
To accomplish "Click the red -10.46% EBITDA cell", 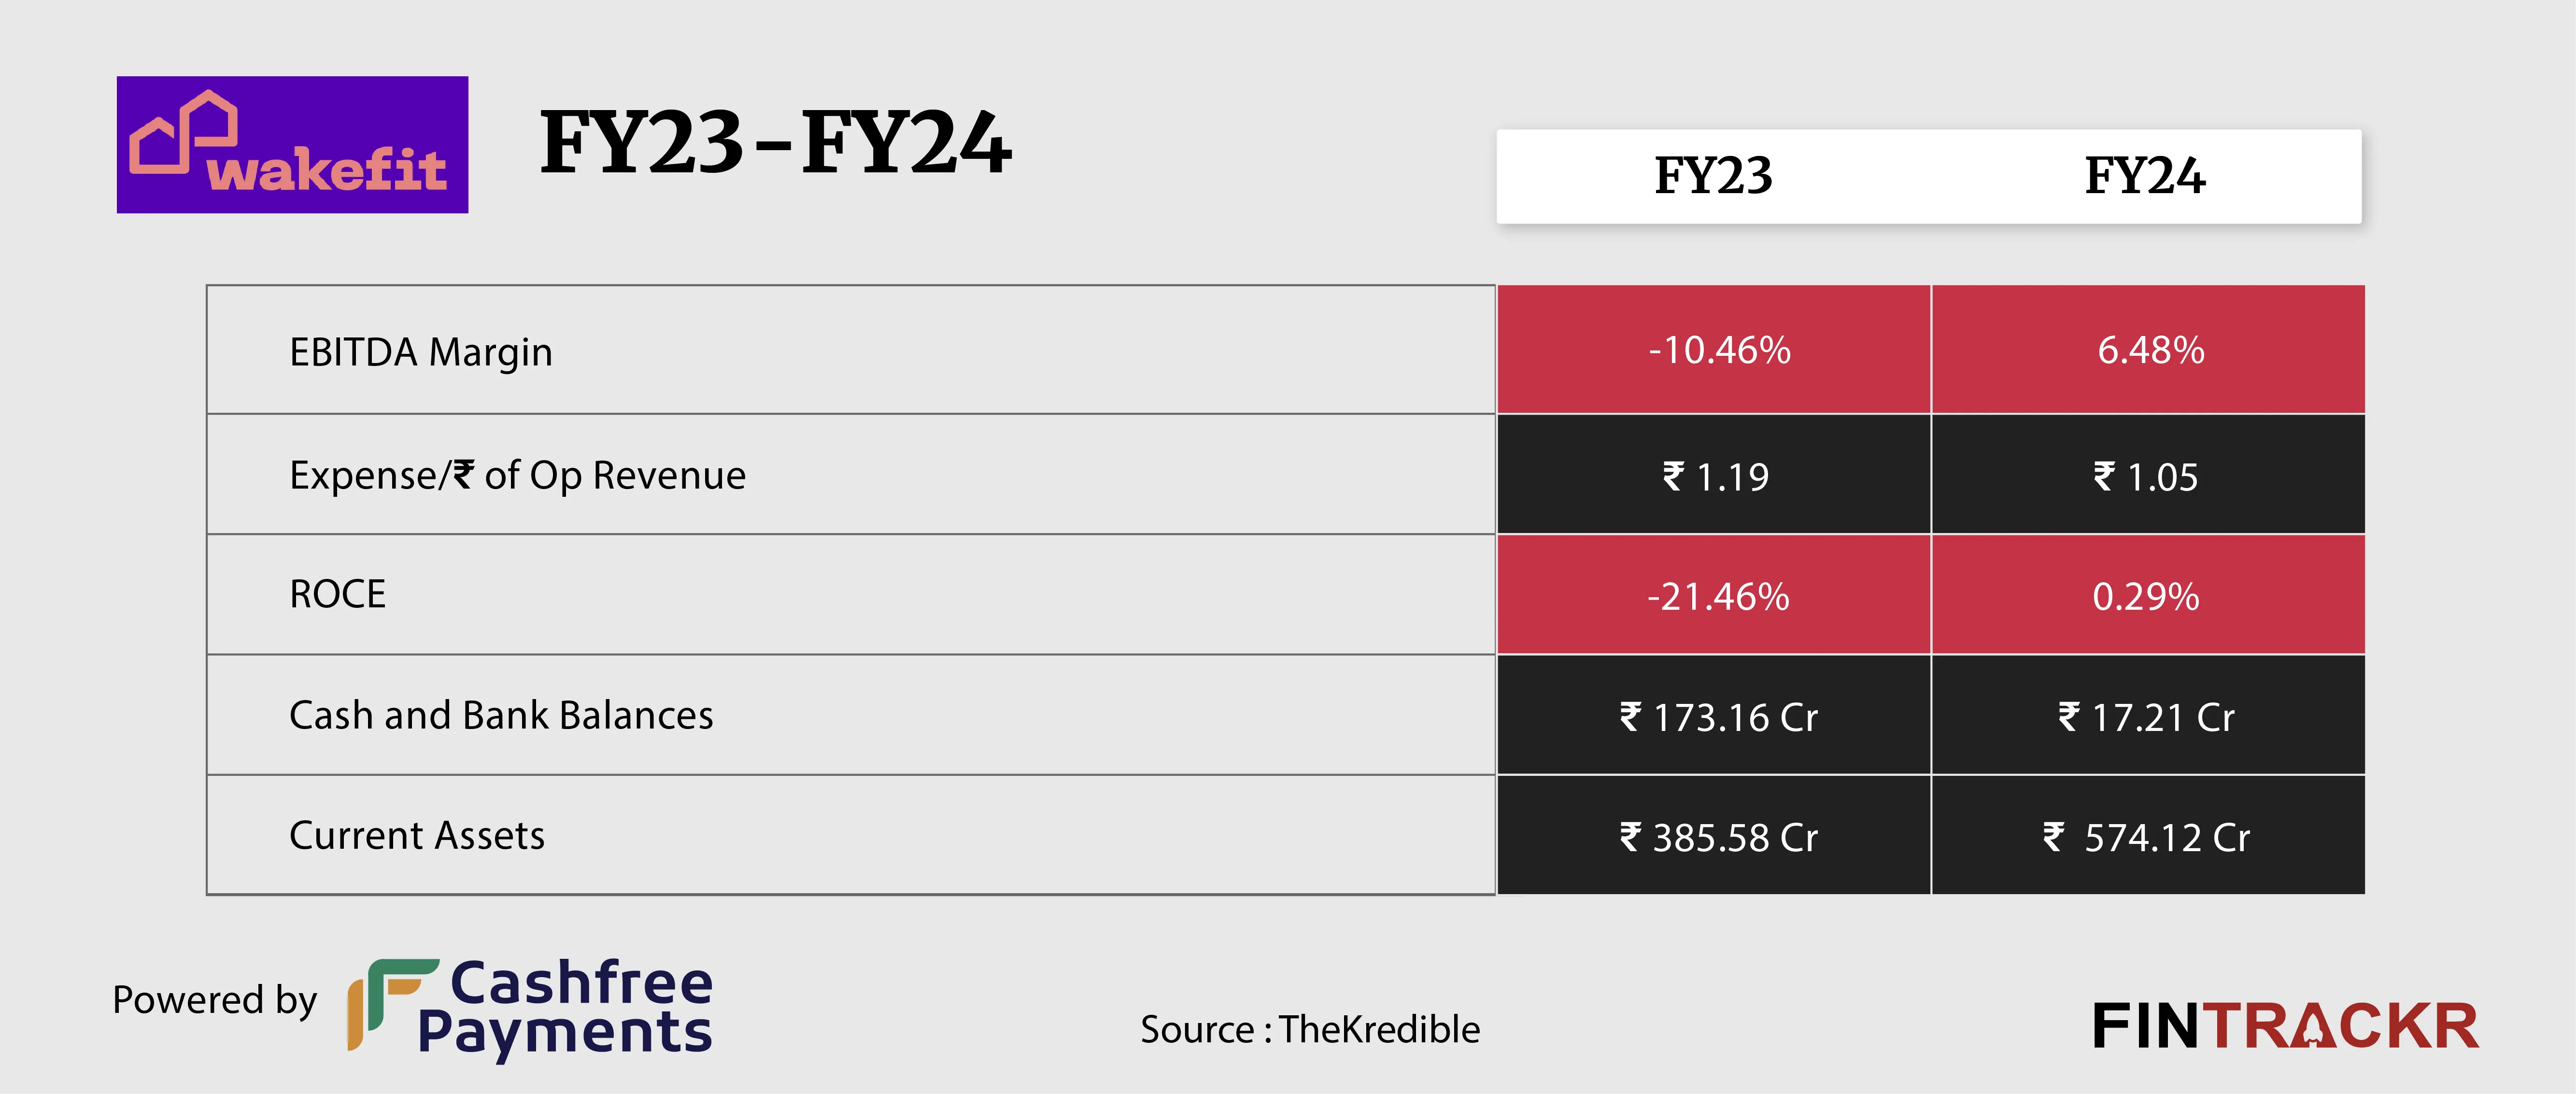I will pyautogui.click(x=1718, y=350).
